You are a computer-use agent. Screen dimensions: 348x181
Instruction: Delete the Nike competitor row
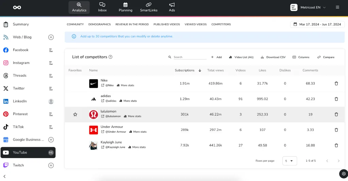point(336,83)
